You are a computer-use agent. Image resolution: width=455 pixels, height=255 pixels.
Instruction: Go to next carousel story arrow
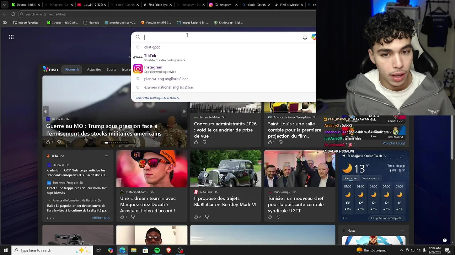tap(184, 111)
